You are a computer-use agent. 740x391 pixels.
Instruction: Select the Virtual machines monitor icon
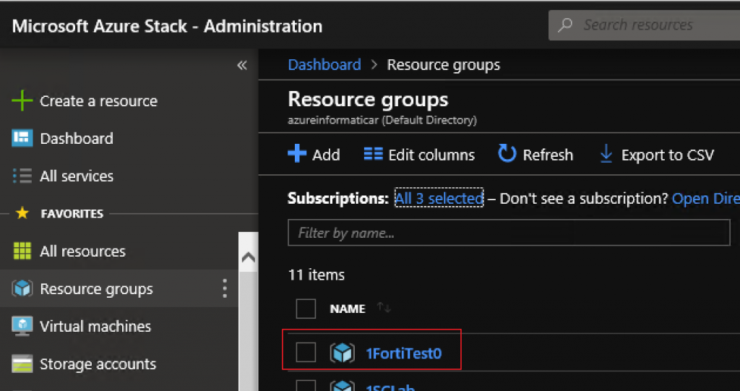[x=22, y=326]
